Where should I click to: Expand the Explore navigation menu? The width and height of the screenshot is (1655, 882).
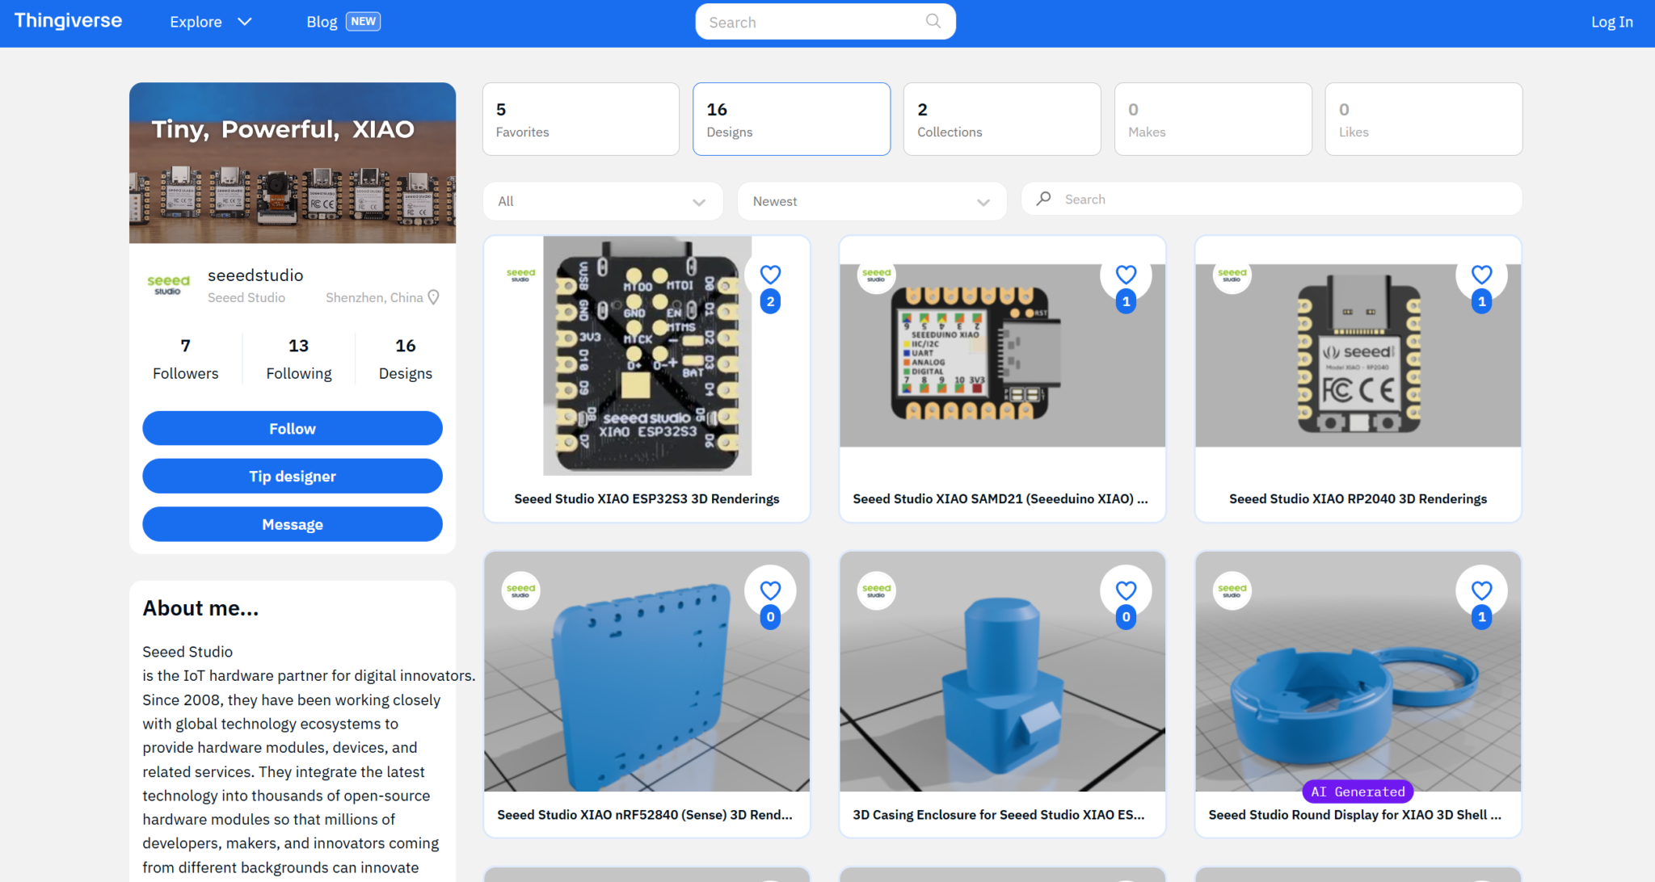pos(210,22)
